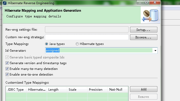
Task: Click the Hibernate... column header
Action: click(37, 89)
